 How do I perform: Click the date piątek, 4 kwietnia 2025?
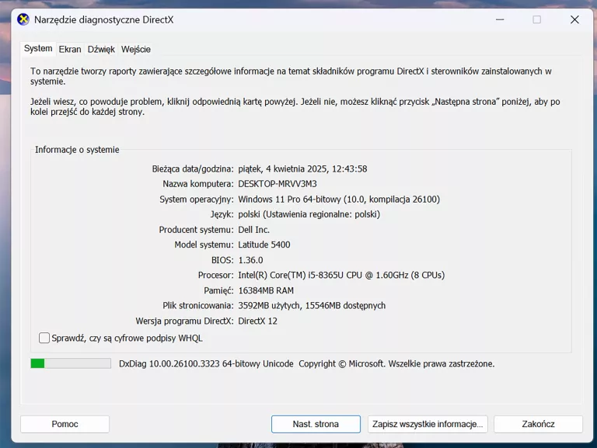click(302, 168)
